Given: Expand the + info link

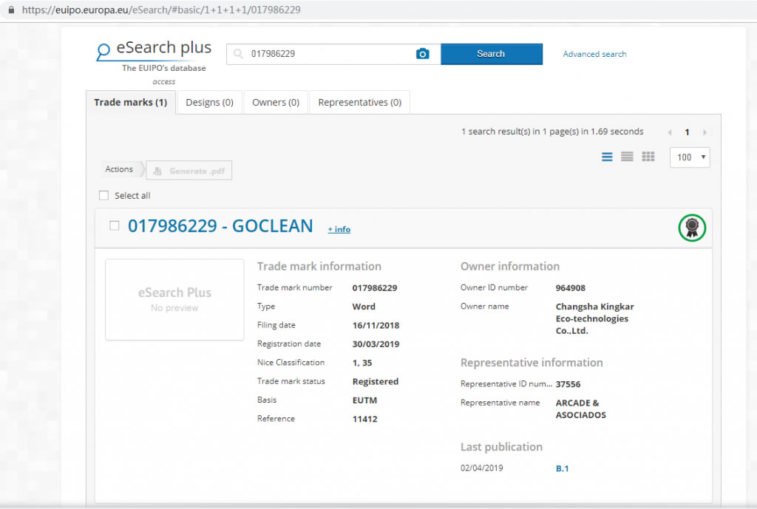Looking at the screenshot, I should pyautogui.click(x=339, y=229).
